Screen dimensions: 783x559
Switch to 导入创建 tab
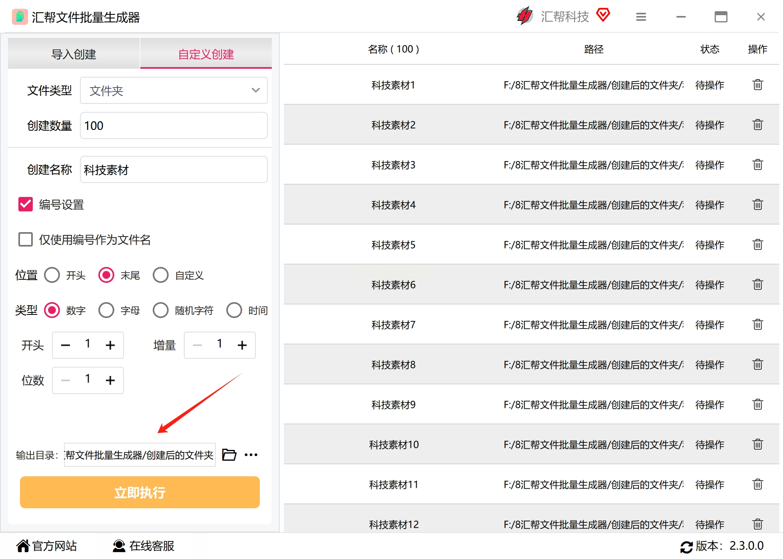coord(74,54)
